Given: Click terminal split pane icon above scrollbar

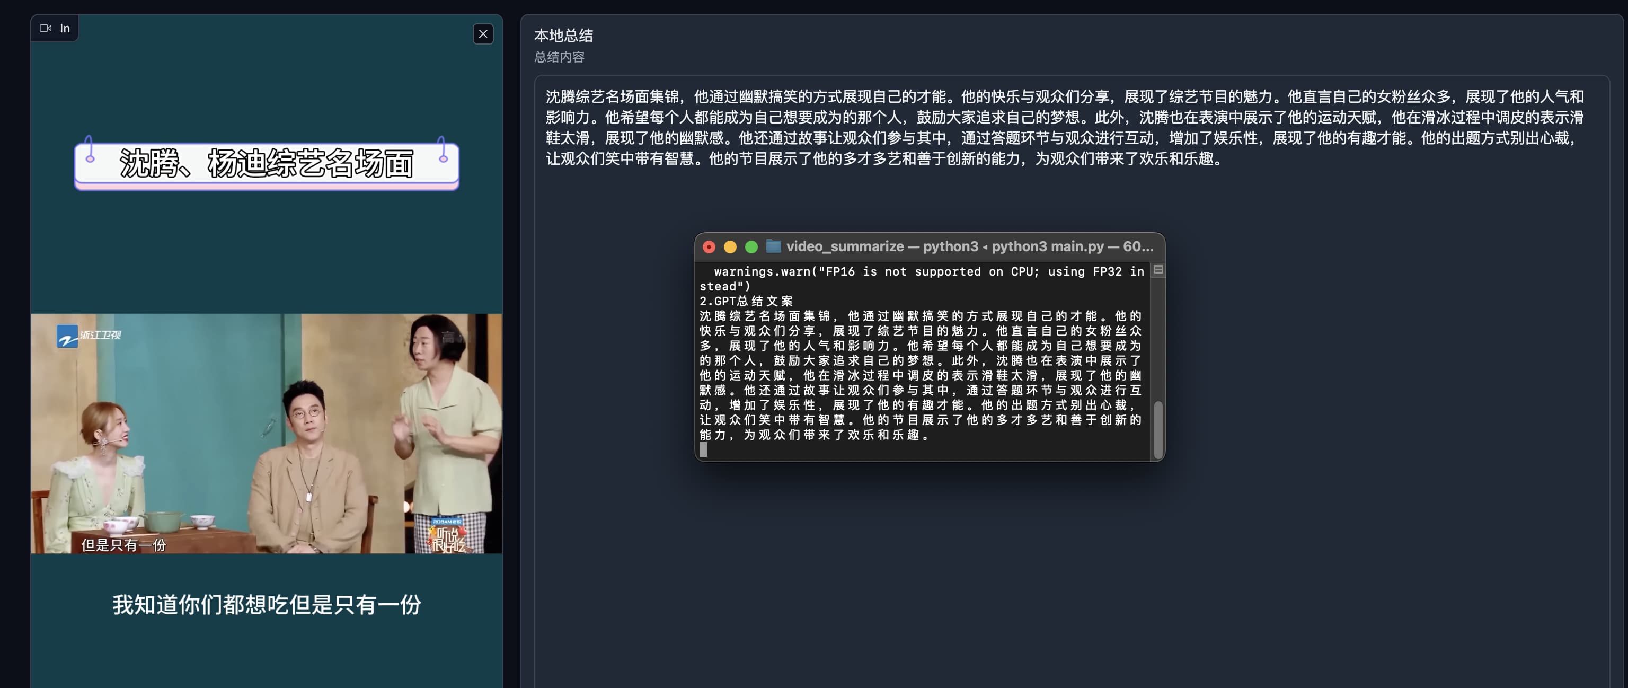Looking at the screenshot, I should (1158, 270).
